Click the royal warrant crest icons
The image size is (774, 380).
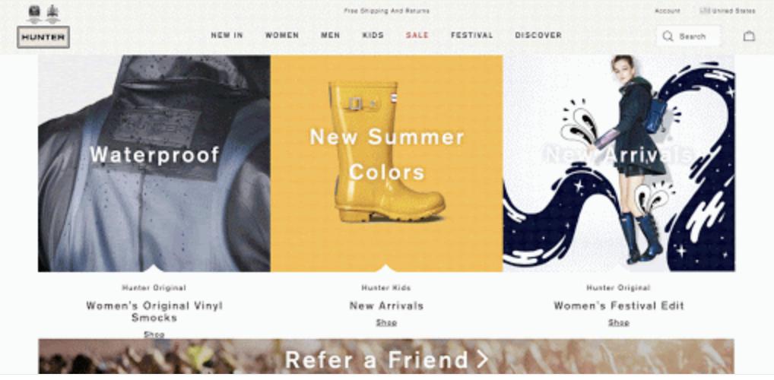coord(43,14)
